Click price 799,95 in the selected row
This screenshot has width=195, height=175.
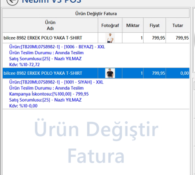(159, 73)
